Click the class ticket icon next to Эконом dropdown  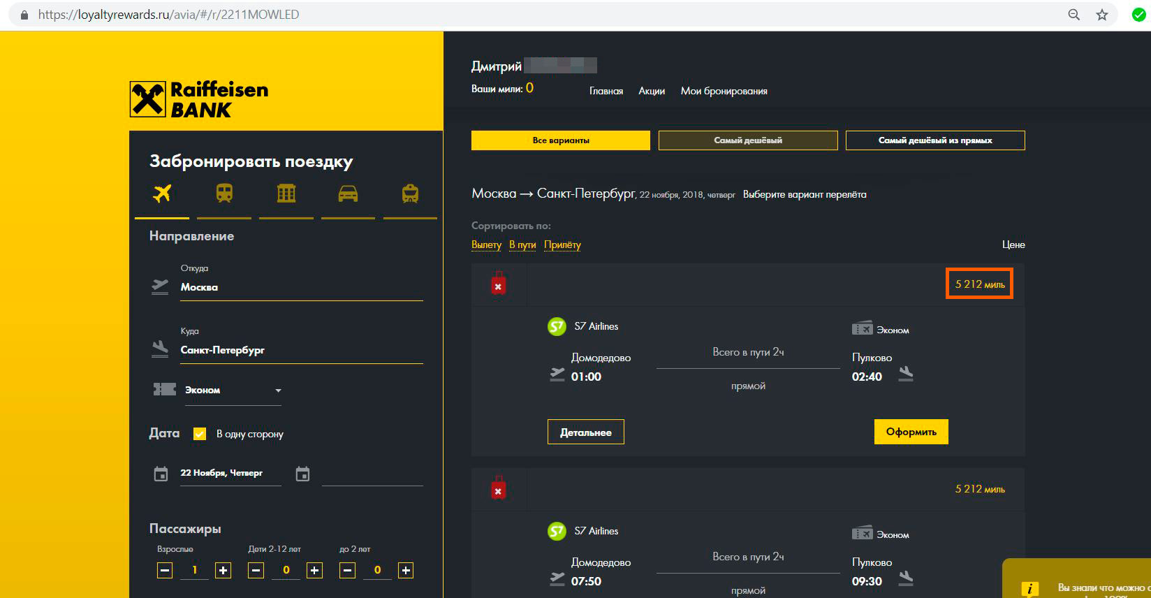coord(165,389)
